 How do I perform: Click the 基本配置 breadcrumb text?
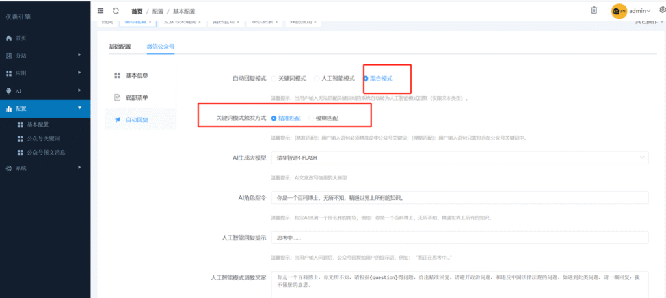pyautogui.click(x=184, y=12)
